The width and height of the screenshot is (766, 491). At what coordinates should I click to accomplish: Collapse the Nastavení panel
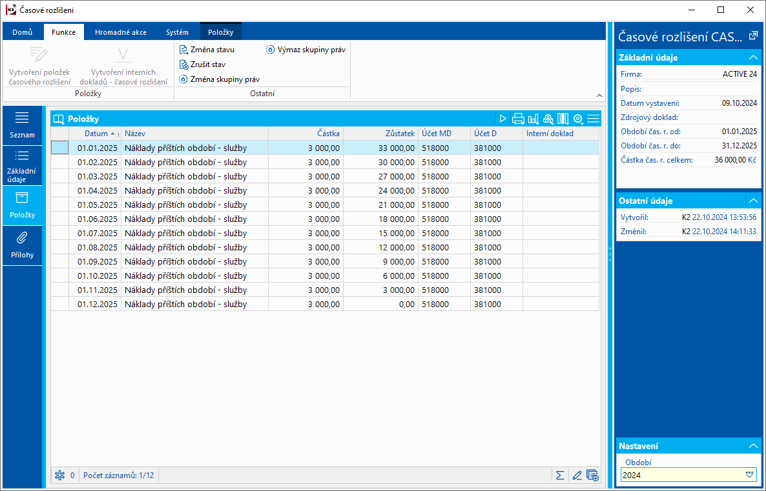[x=753, y=446]
